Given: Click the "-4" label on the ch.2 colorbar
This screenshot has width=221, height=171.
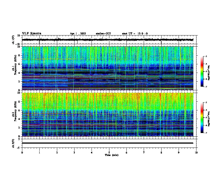Looking at the screenshot, I should [x=206, y=110].
